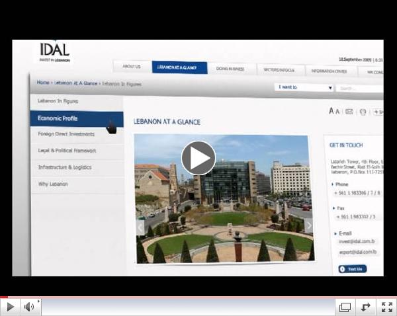Click the 'Lebanon In Figures' breadcrumb text

[x=122, y=84]
